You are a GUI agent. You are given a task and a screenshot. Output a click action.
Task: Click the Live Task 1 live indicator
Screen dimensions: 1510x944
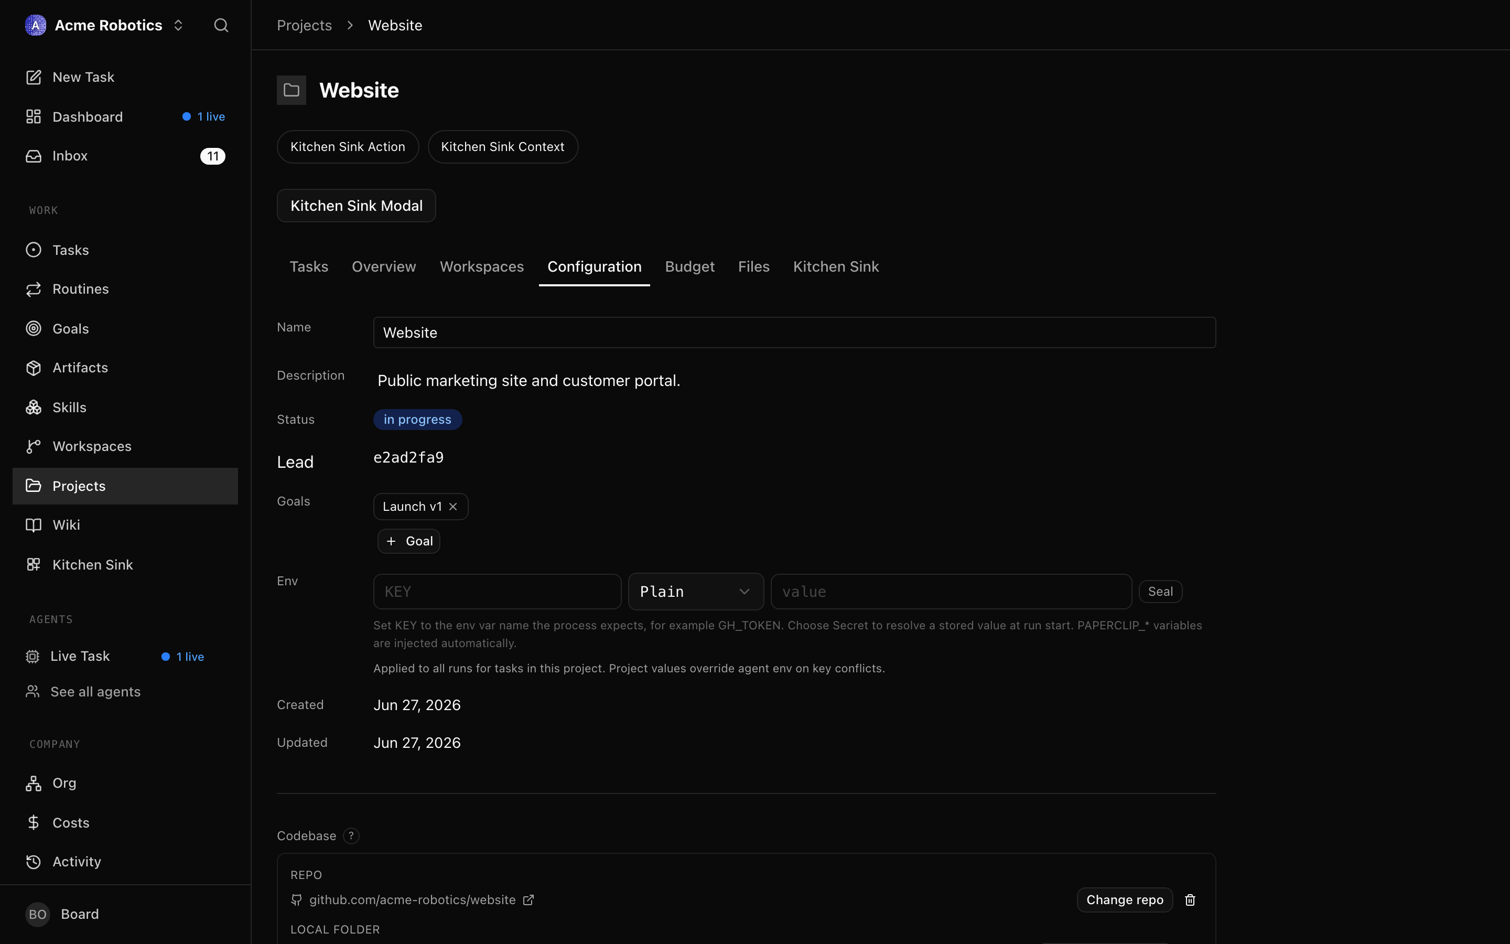(x=183, y=657)
